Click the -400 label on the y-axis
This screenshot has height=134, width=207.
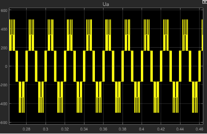pos(4,104)
